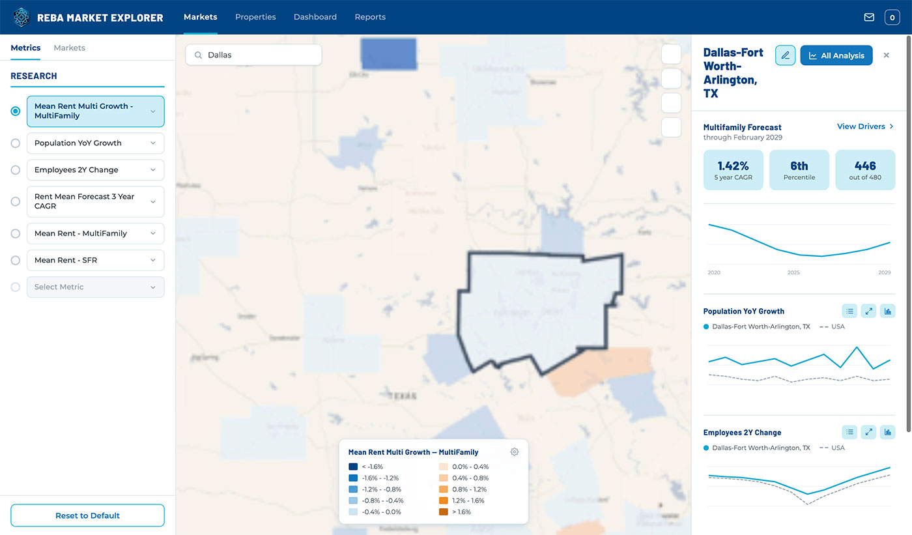Viewport: 912px width, 535px height.
Task: Open the Mean Rent - MultiFamily dropdown
Action: (95, 233)
